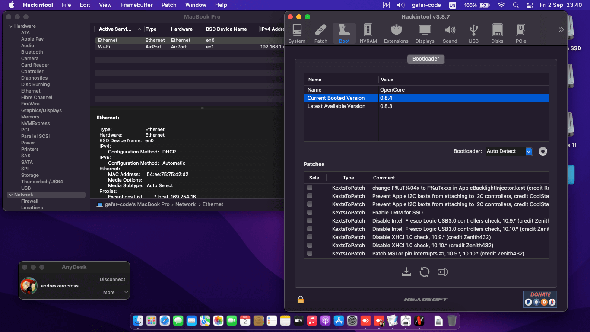The image size is (590, 332).
Task: Check Disable XHCI 1.0 check 10.10.* patch
Action: coord(310,245)
